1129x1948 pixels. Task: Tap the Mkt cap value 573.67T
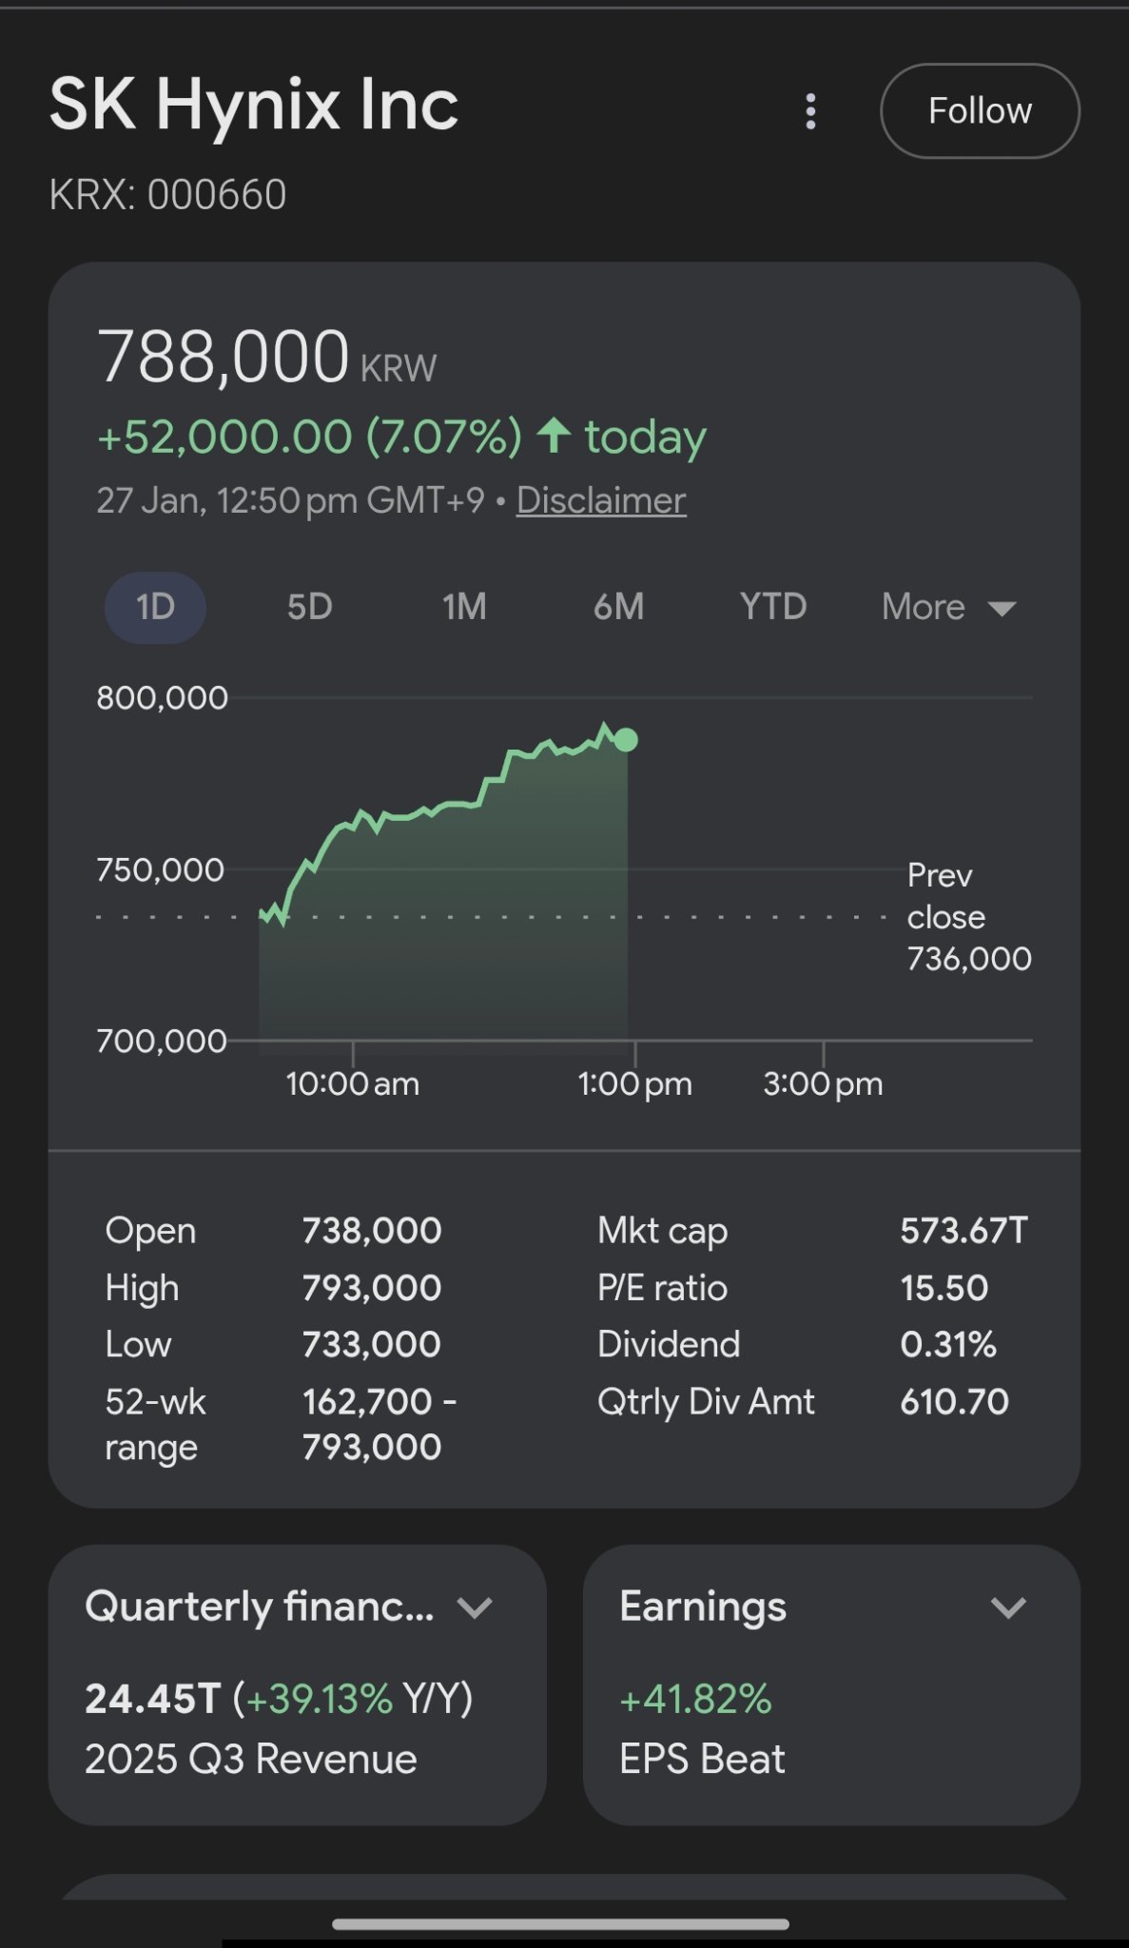[964, 1231]
